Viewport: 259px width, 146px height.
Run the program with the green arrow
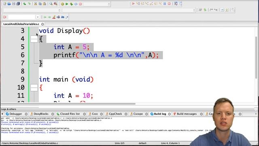tap(67, 4)
